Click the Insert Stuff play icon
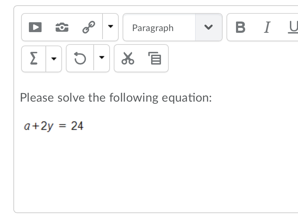298x223 pixels. tap(35, 27)
